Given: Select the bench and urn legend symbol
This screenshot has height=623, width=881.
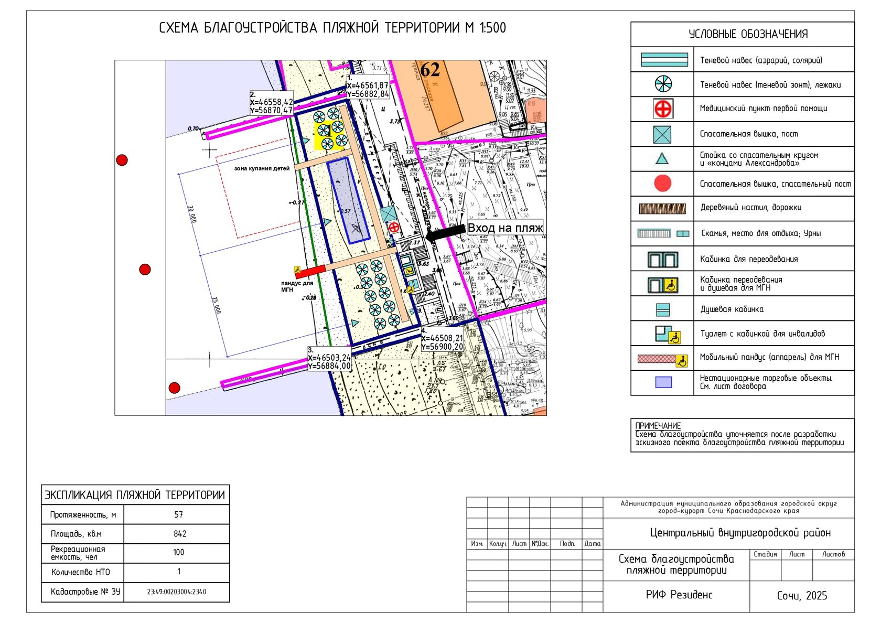Looking at the screenshot, I should [x=663, y=233].
